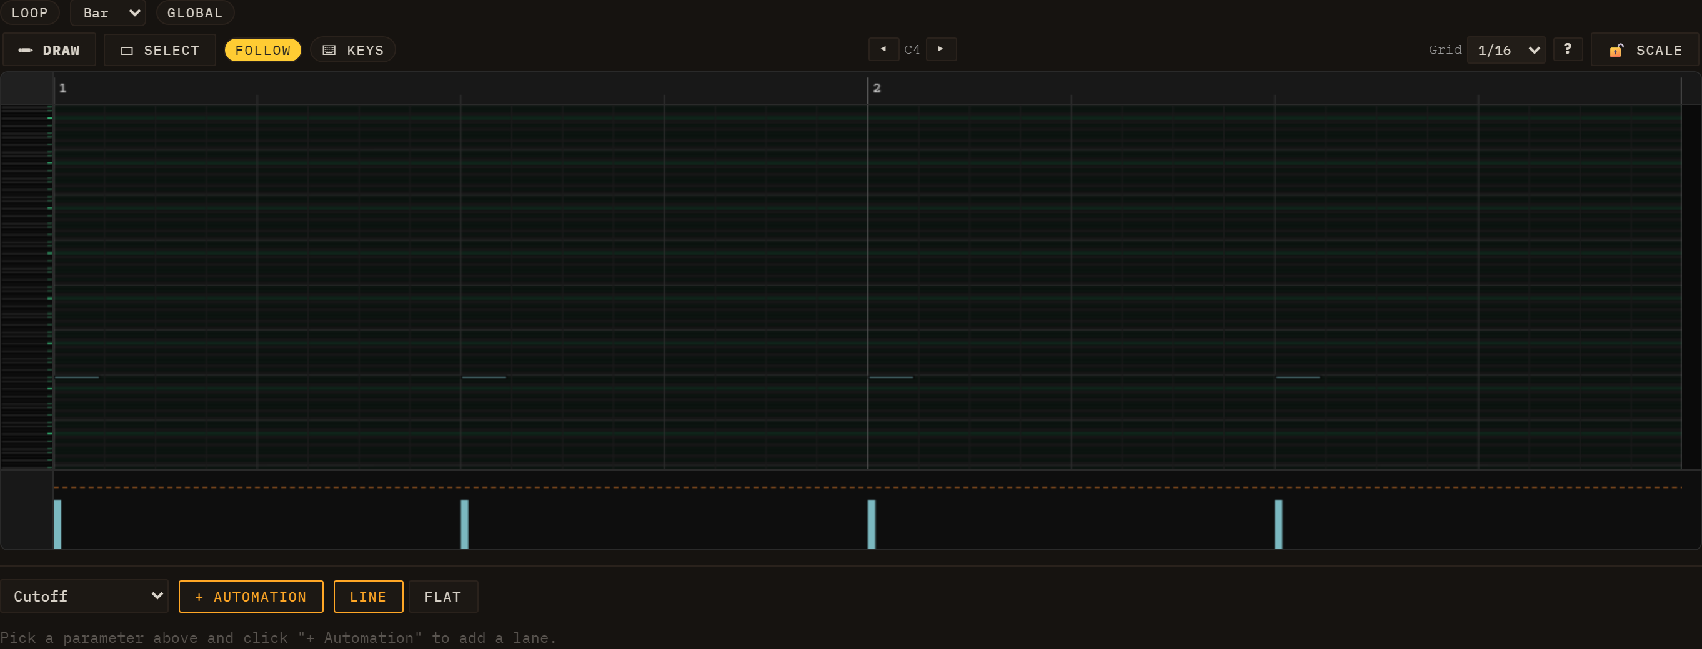
Task: Toggle the SCALE lock button
Action: (1645, 50)
